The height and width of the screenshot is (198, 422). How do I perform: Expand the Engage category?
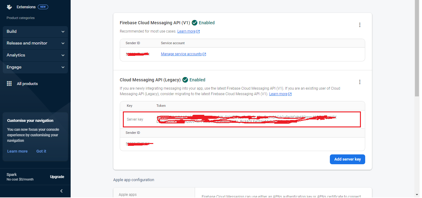click(x=35, y=67)
